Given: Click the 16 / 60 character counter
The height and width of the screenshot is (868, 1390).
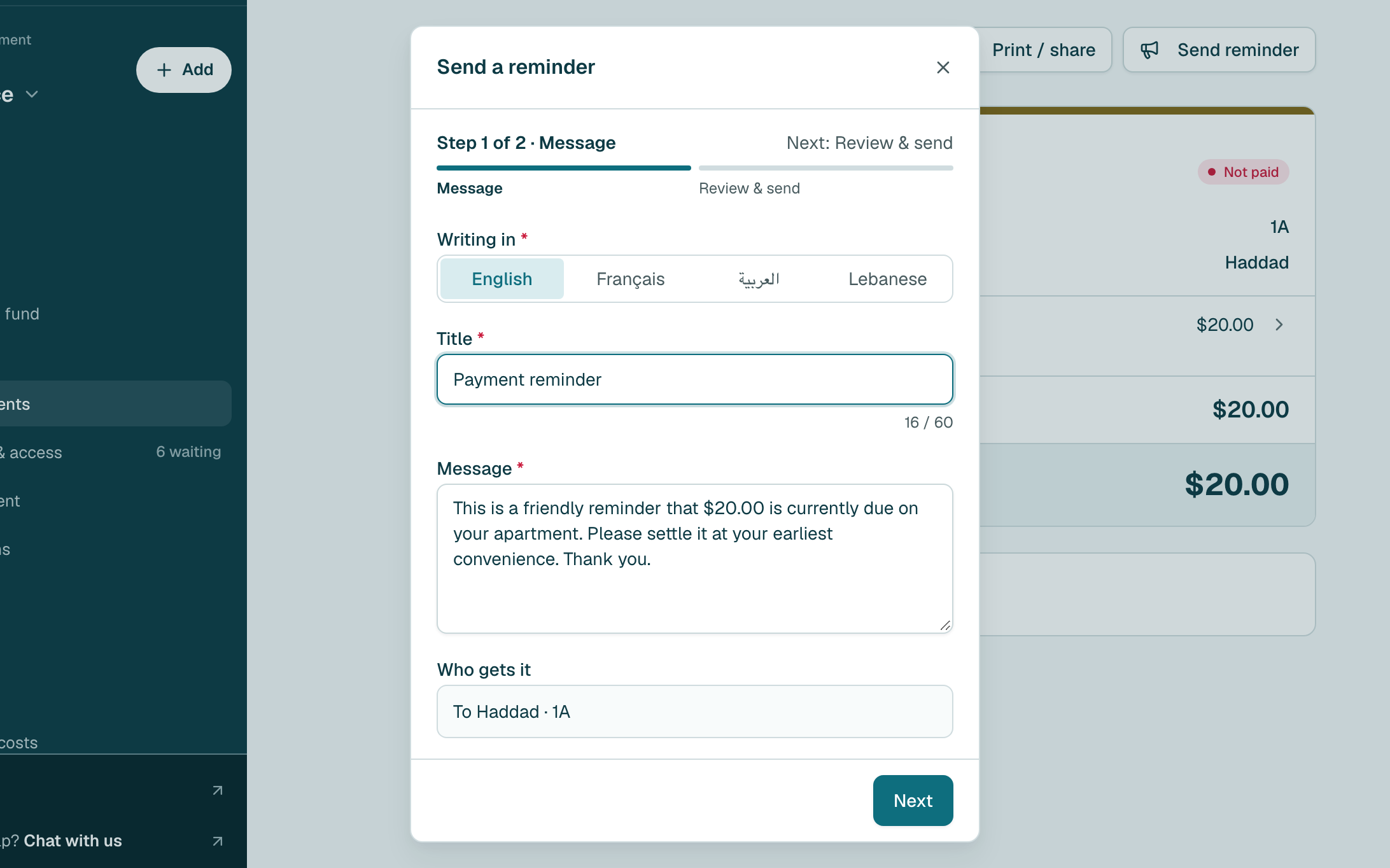Looking at the screenshot, I should click(x=929, y=423).
